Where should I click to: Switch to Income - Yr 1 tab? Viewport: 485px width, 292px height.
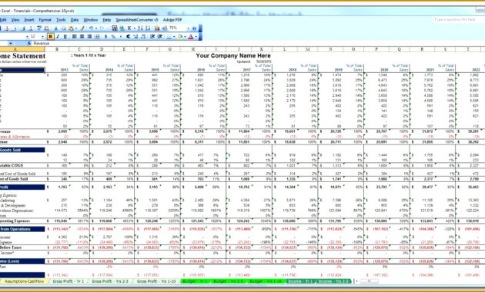point(300,281)
